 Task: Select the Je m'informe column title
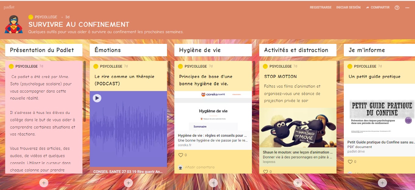click(367, 50)
